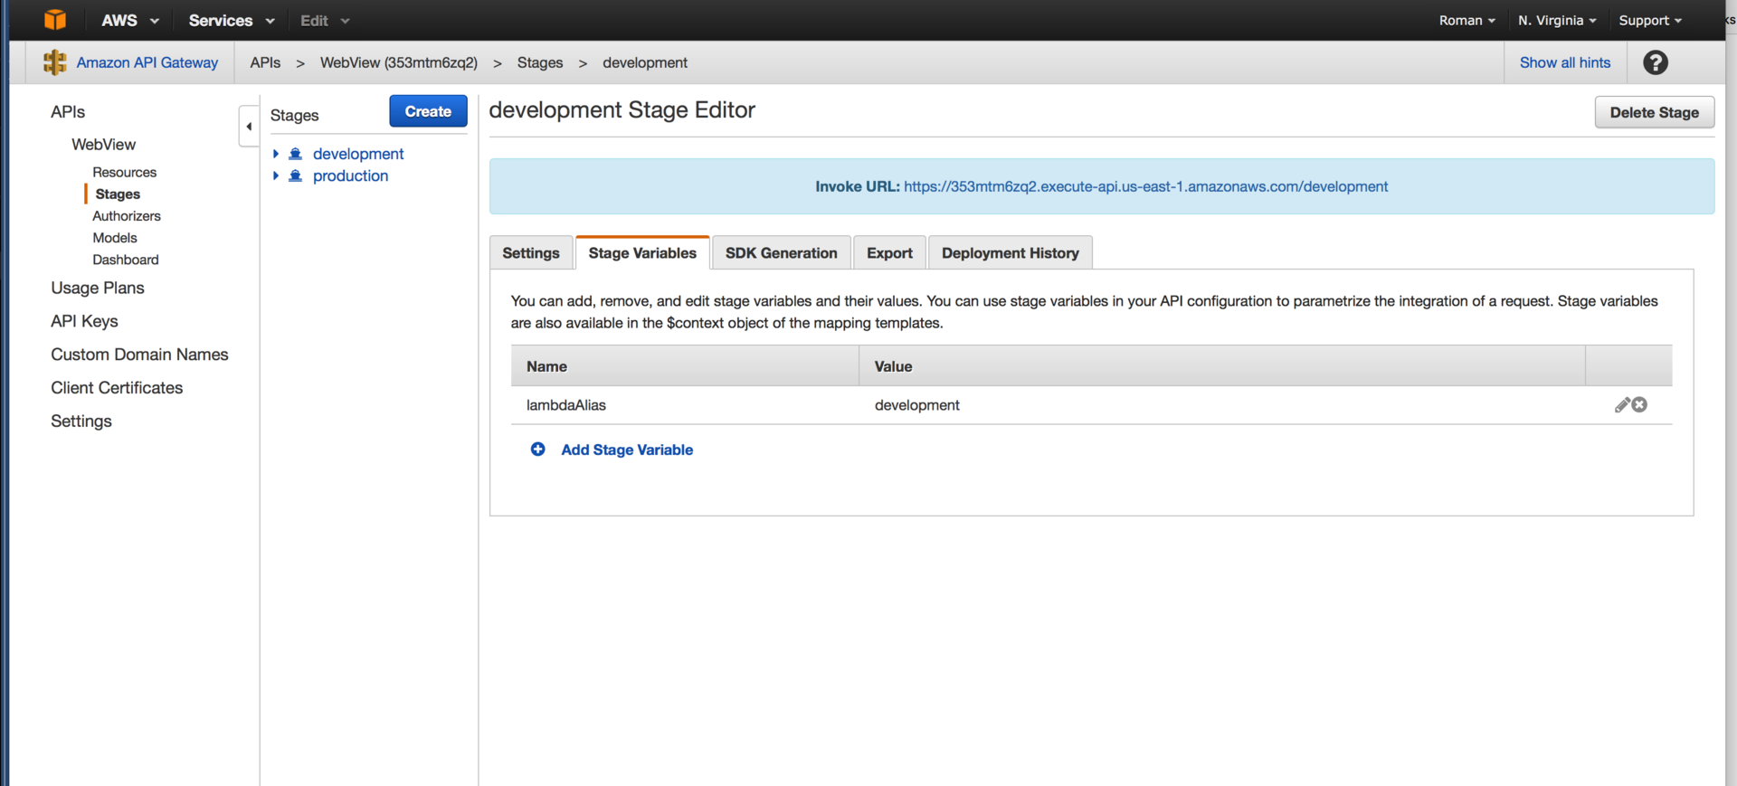Viewport: 1737px width, 786px height.
Task: Open Settings in the left sidebar
Action: (x=81, y=421)
